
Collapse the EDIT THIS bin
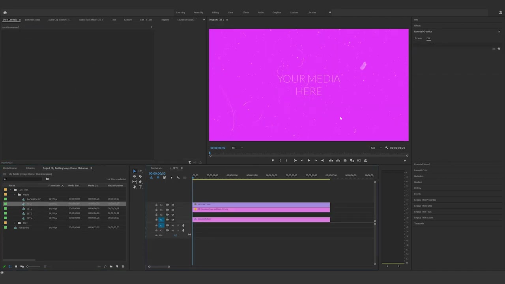pos(10,190)
